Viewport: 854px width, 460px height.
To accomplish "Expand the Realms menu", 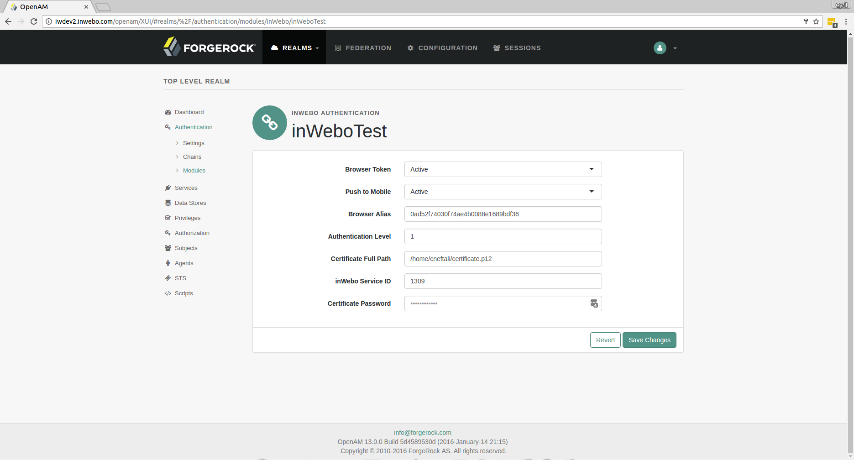I will [294, 48].
